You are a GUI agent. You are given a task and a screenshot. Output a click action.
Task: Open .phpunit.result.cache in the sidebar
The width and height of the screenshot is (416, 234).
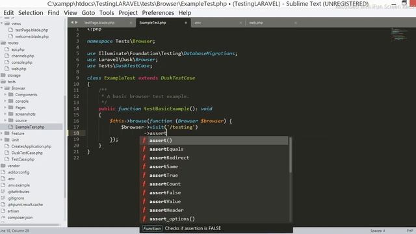coord(25,205)
